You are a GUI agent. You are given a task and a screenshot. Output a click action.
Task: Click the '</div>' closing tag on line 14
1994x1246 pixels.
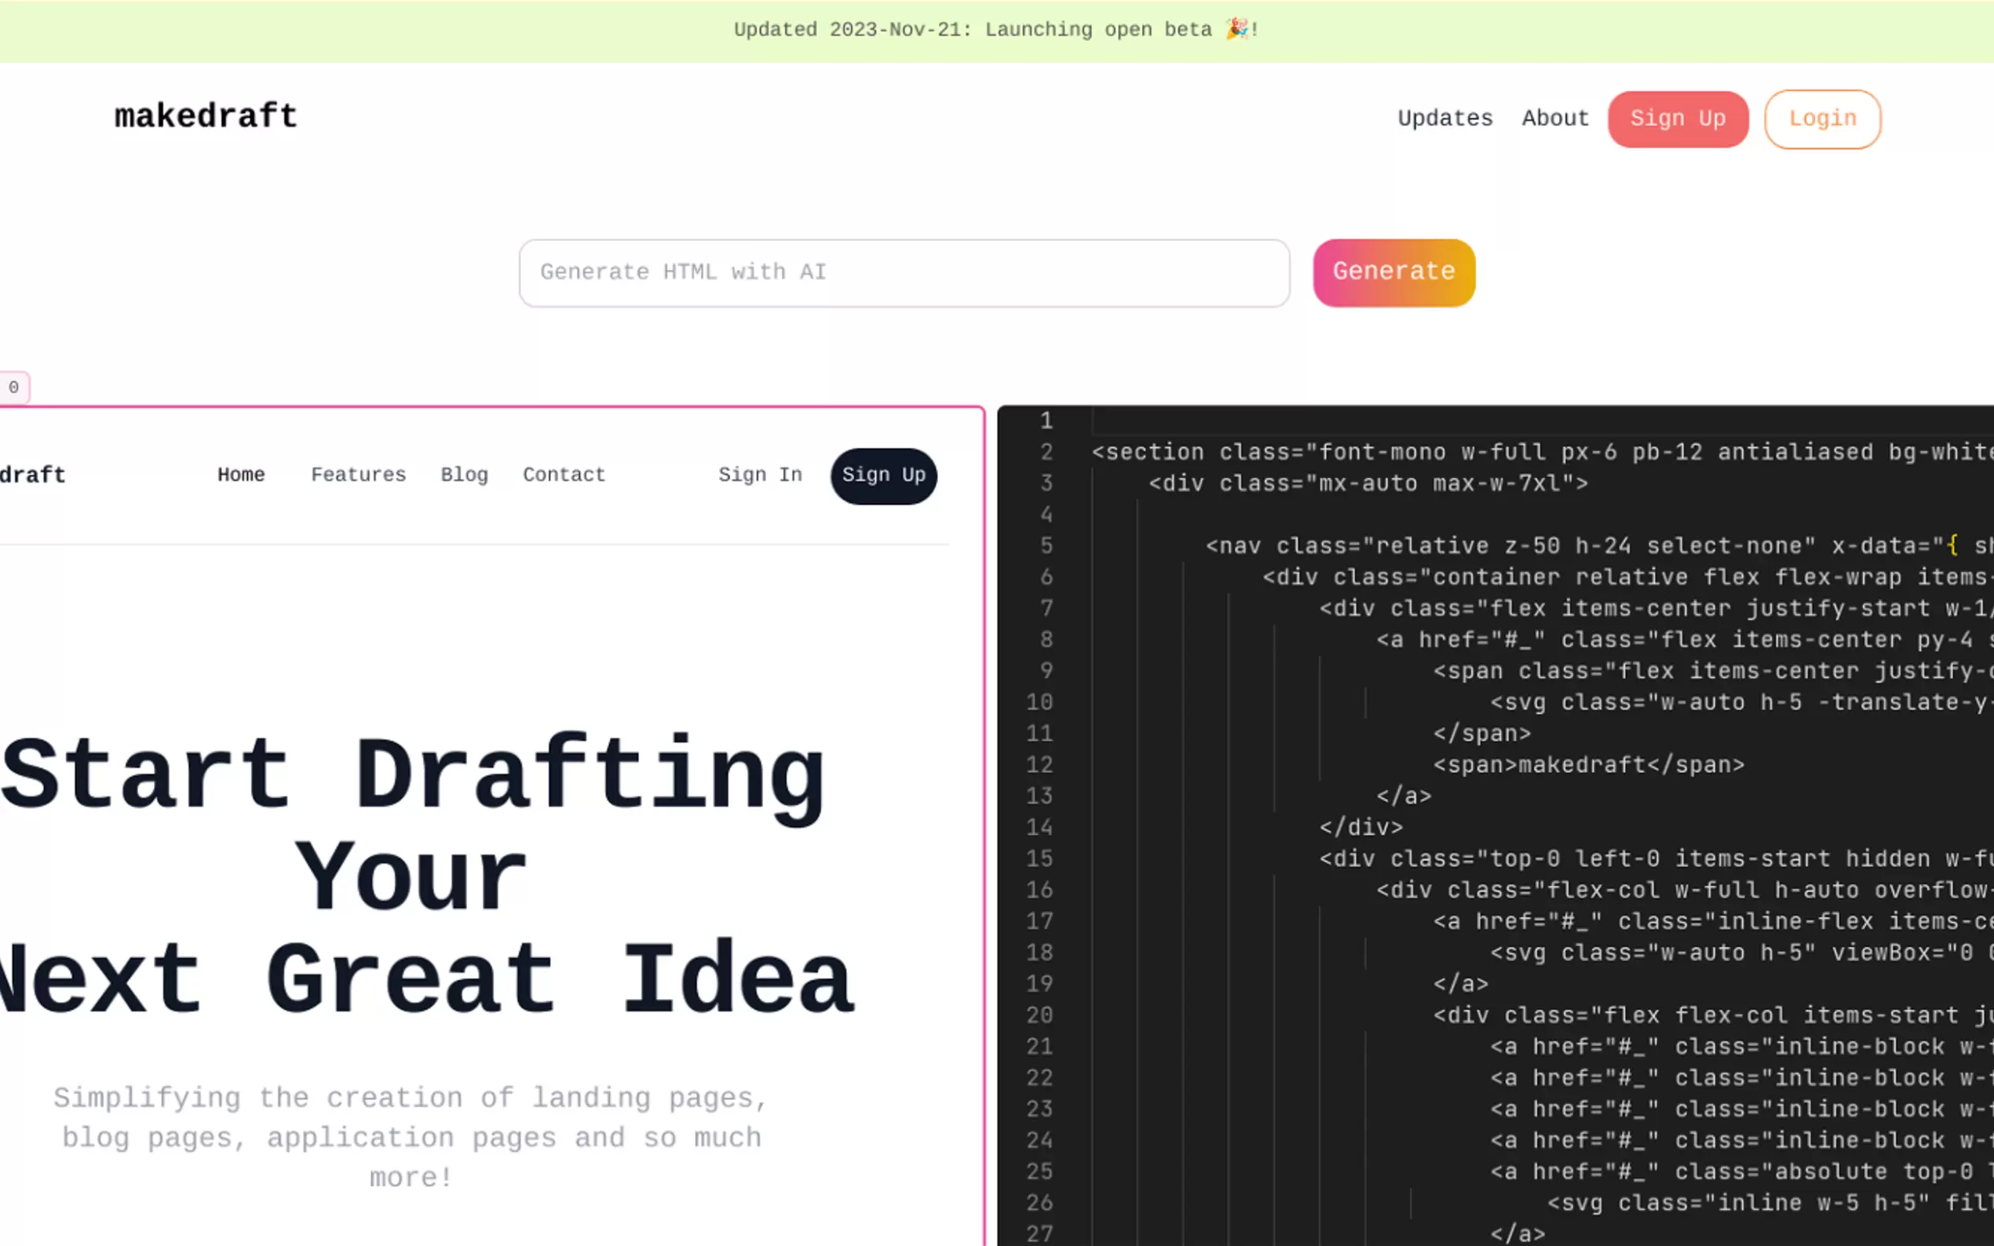tap(1361, 829)
